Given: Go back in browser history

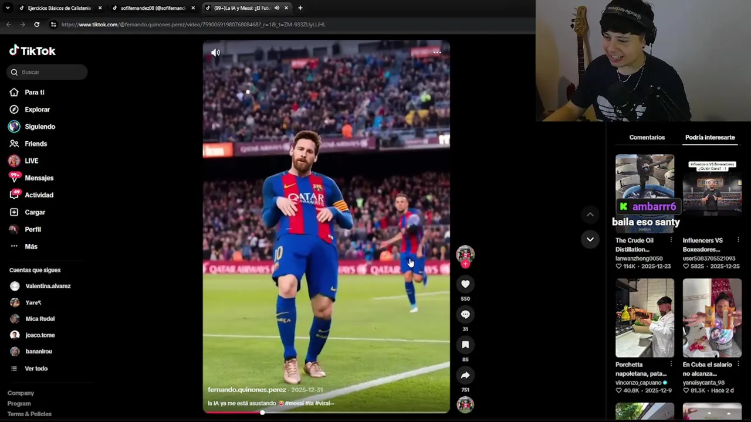Looking at the screenshot, I should tap(8, 25).
